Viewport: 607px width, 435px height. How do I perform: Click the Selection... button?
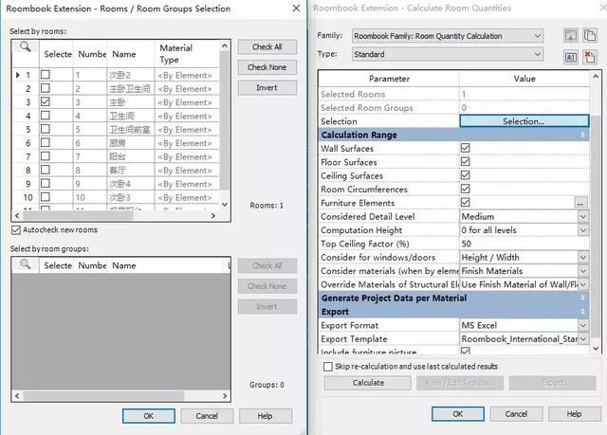(x=524, y=121)
